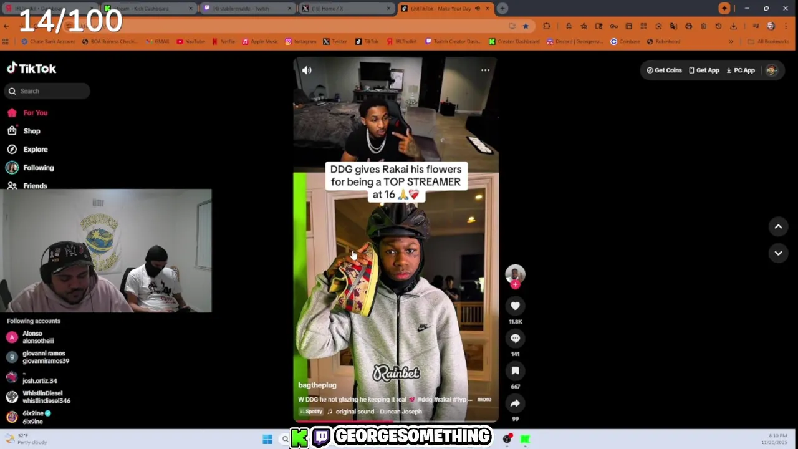Open the Twitch Creator Dashboard bookmark

(453, 42)
